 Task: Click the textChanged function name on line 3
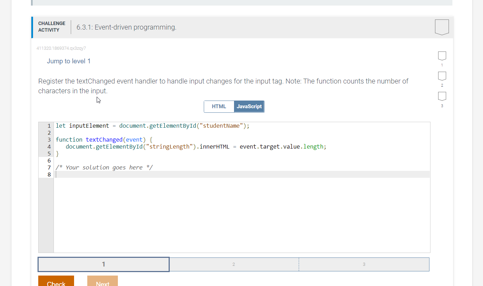(104, 140)
